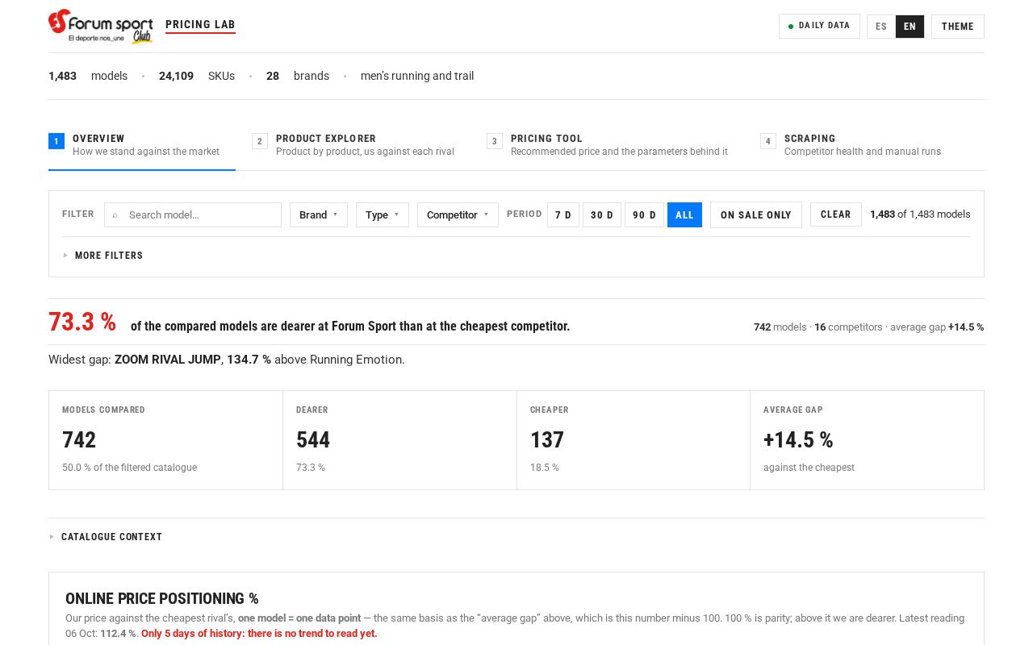This screenshot has height=645, width=1033.
Task: Click the Dearer 544 card
Action: (399, 440)
